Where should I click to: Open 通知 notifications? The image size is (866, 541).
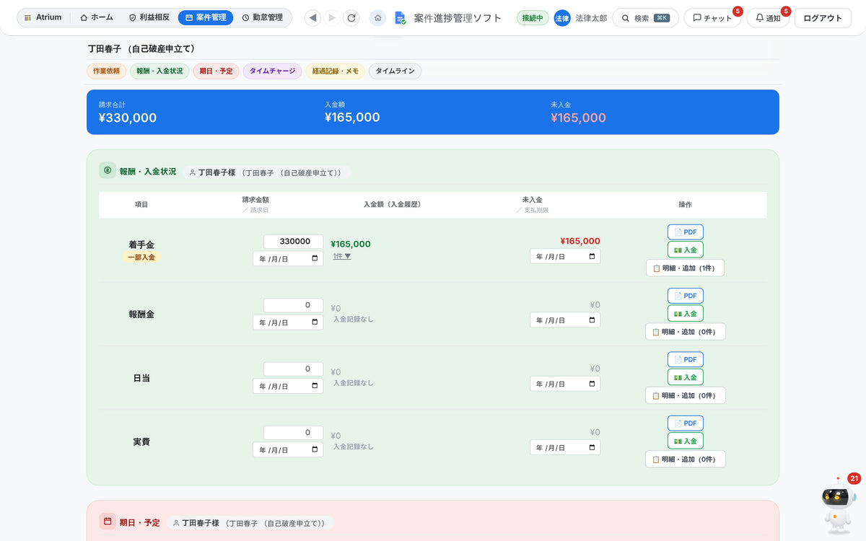768,18
